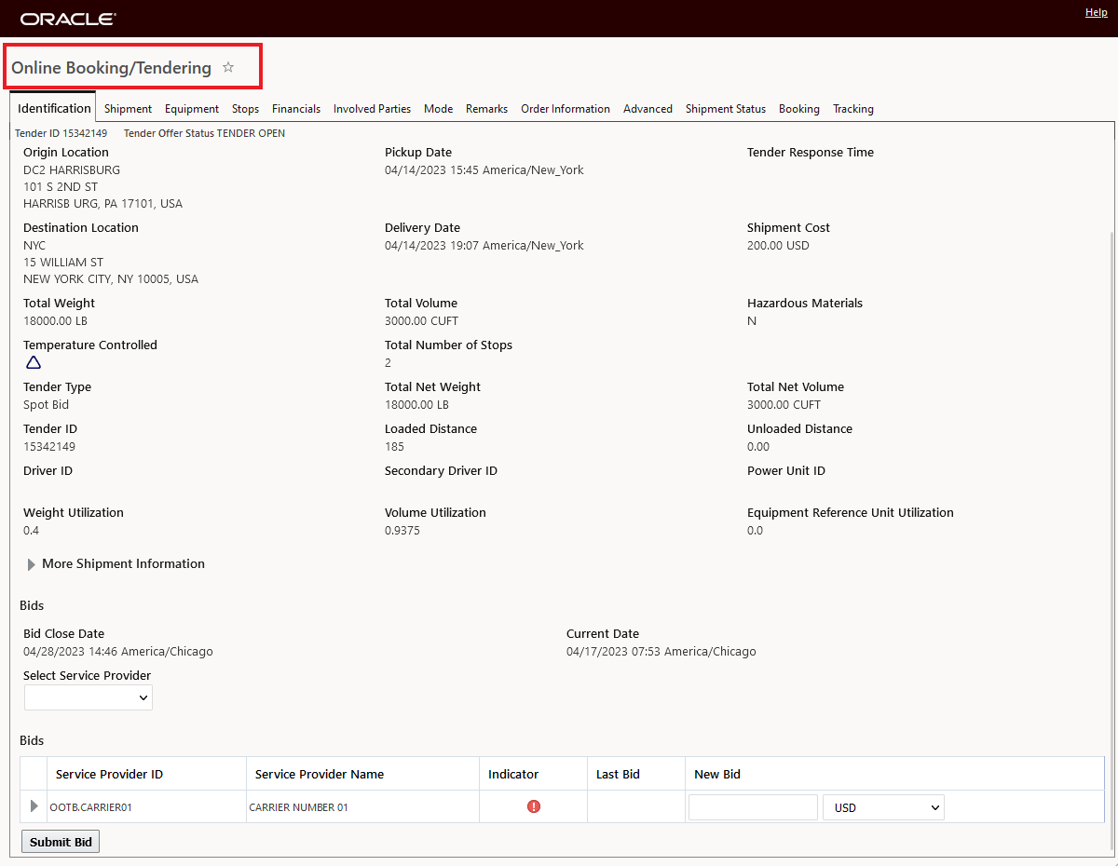Switch to the Shipment tab
Image resolution: width=1118 pixels, height=866 pixels.
pos(128,109)
